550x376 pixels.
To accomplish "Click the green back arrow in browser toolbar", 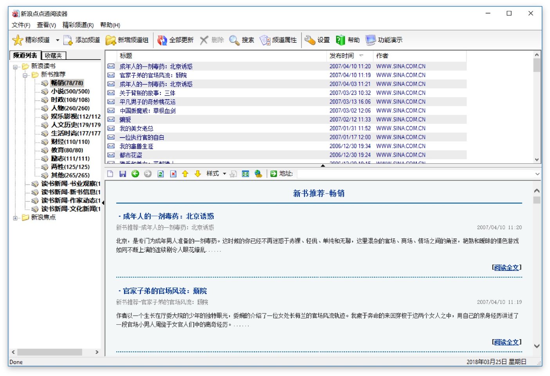I will [x=135, y=174].
